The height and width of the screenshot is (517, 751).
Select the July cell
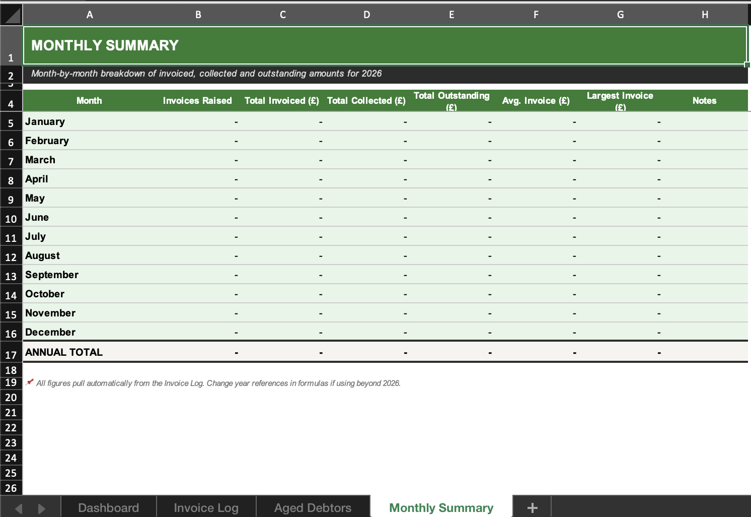point(90,236)
